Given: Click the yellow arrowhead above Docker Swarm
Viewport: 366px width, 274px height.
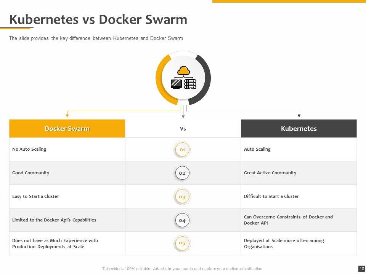Looking at the screenshot, I should pyautogui.click(x=67, y=115).
